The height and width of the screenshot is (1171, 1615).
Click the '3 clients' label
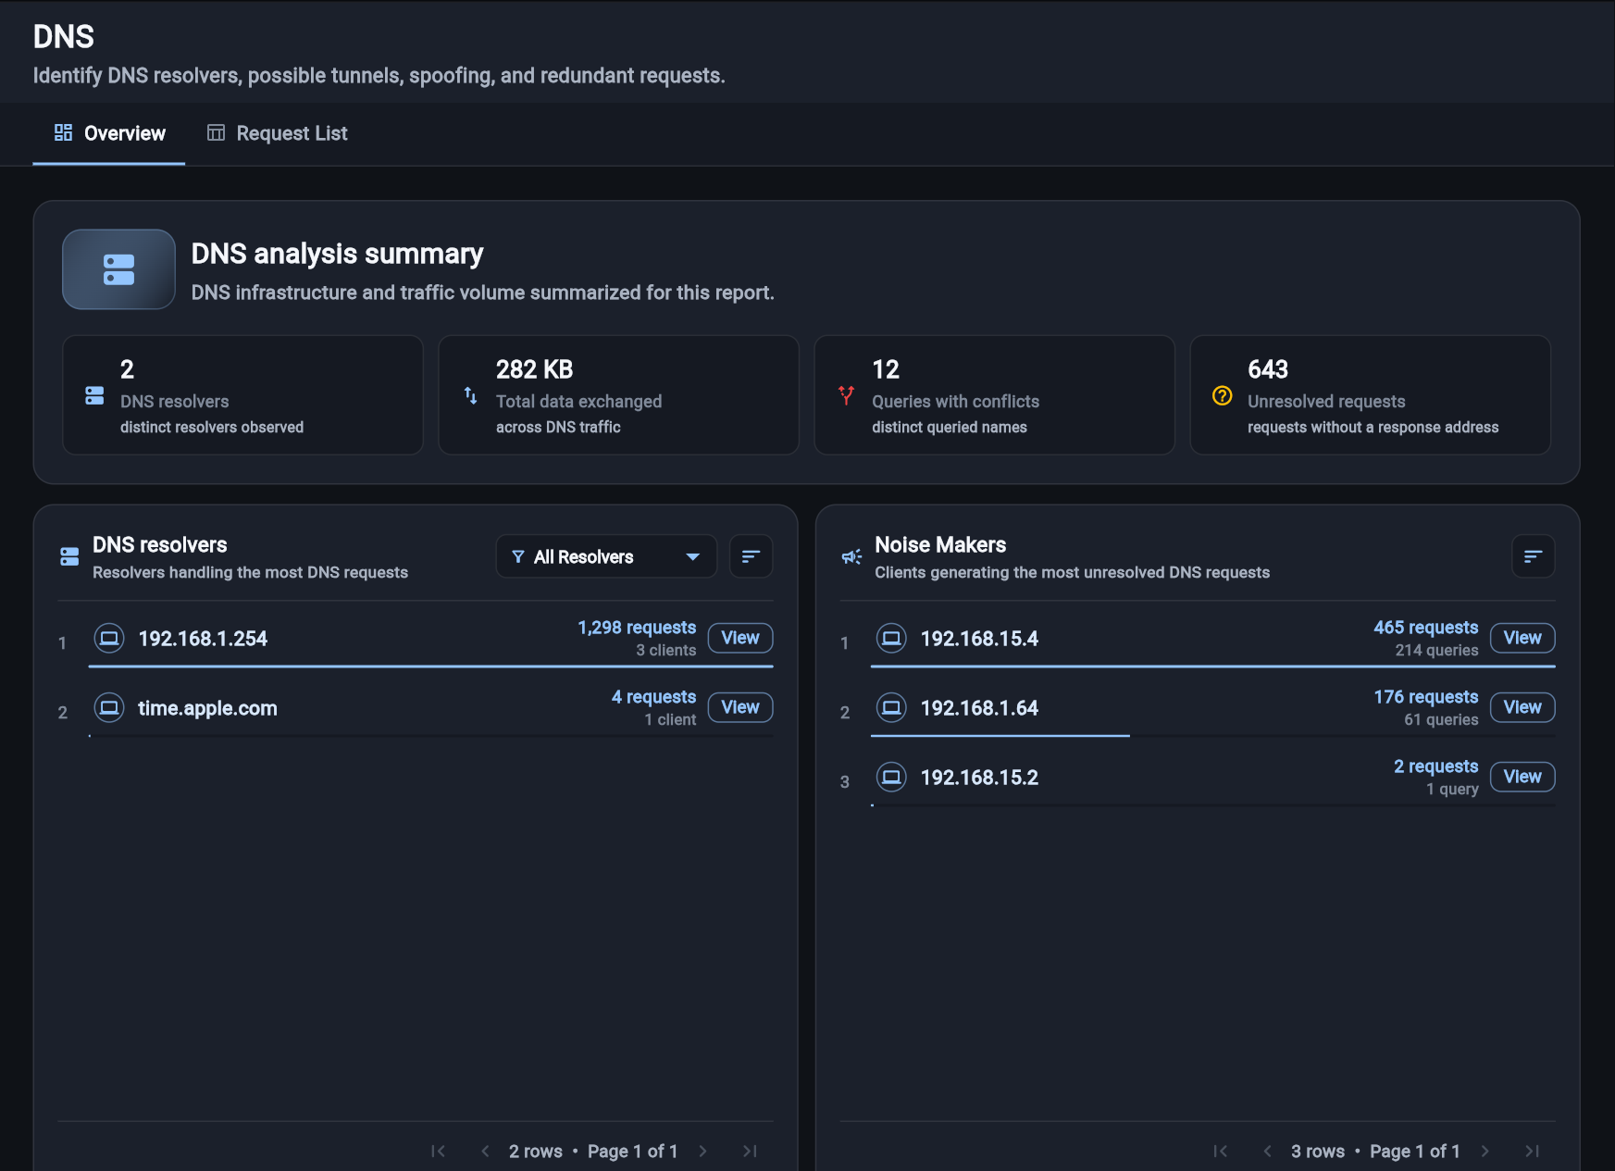[665, 650]
